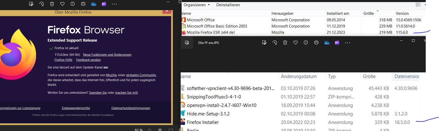The image size is (439, 131).
Task: Favorite the Elke FF exe.JPG picture
Action: [296, 43]
